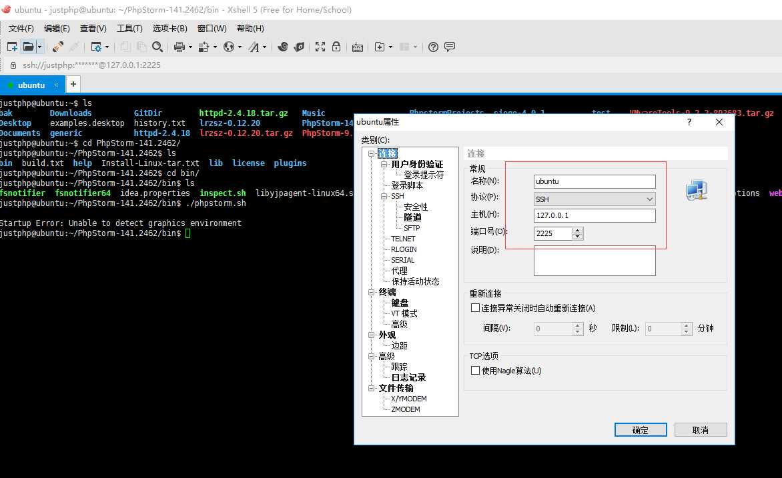Click the Font A icon

coord(254,47)
